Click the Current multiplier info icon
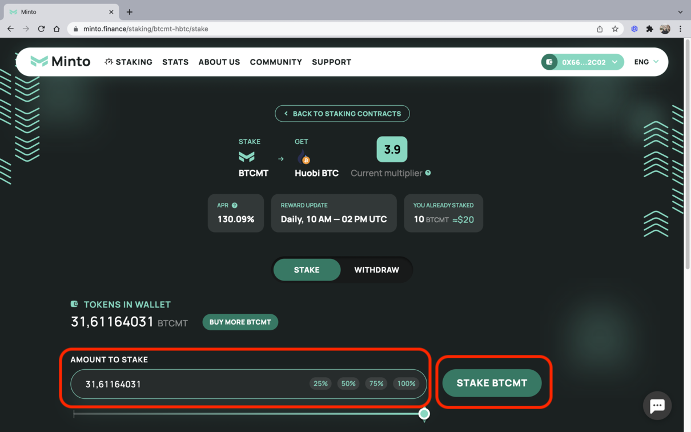 tap(428, 173)
